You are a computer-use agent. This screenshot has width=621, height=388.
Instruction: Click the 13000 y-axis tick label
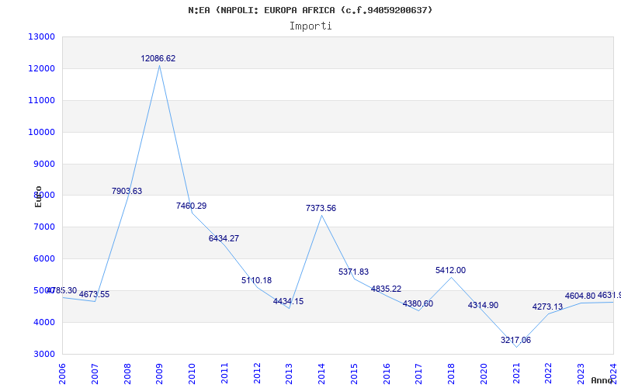coord(41,36)
